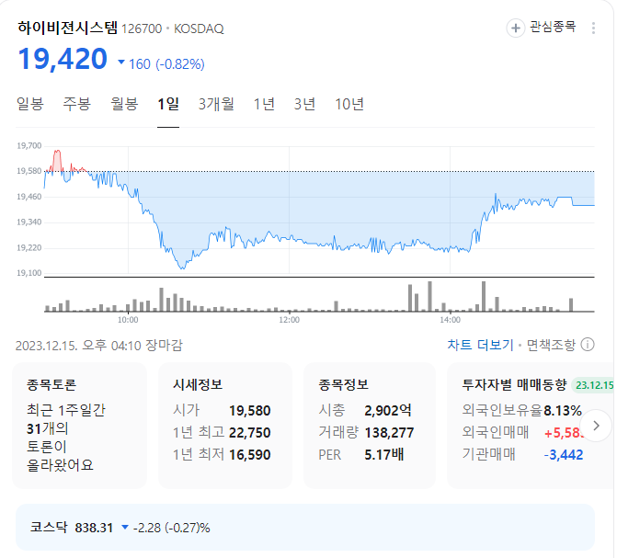Click the current price 19,420
Image resolution: width=617 pixels, height=558 pixels.
[63, 59]
